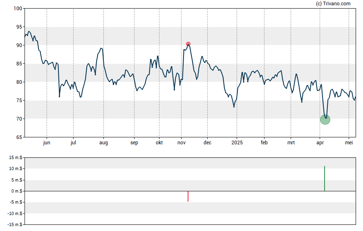Click the Trivano.com copyright text
Image resolution: width=363 pixels, height=231 pixels.
[333, 3]
